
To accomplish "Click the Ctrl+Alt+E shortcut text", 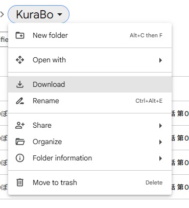I will [149, 101].
